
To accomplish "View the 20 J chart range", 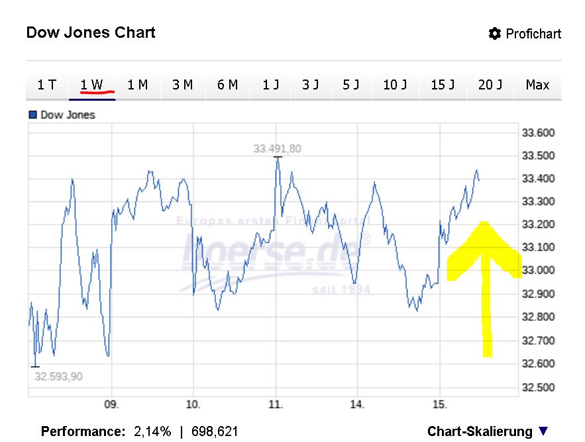I will pos(490,85).
